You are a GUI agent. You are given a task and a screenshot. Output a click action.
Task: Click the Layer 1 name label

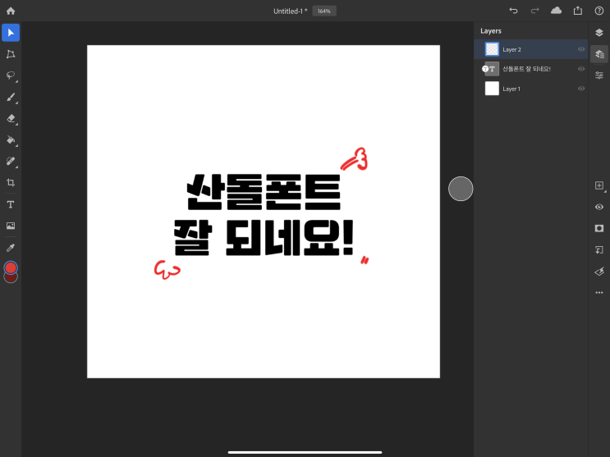[511, 89]
